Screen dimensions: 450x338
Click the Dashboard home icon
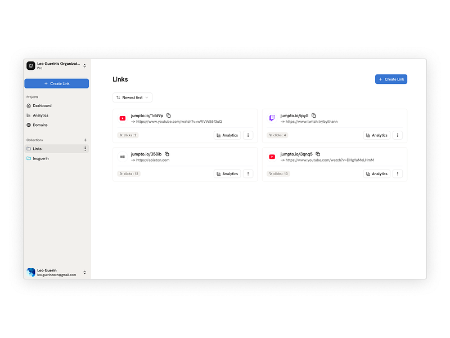pyautogui.click(x=29, y=106)
